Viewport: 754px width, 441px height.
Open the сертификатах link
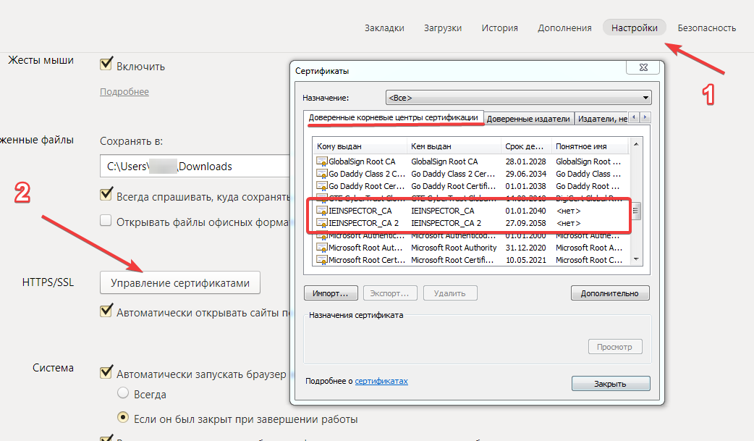pos(381,381)
